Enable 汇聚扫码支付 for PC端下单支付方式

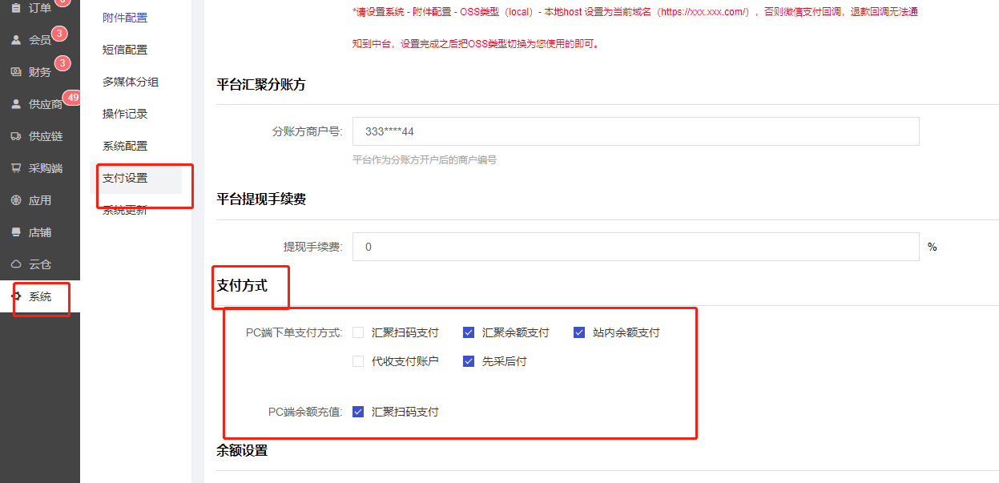click(358, 332)
